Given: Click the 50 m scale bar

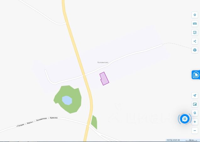Looking at the screenshot, I should point(191,140).
